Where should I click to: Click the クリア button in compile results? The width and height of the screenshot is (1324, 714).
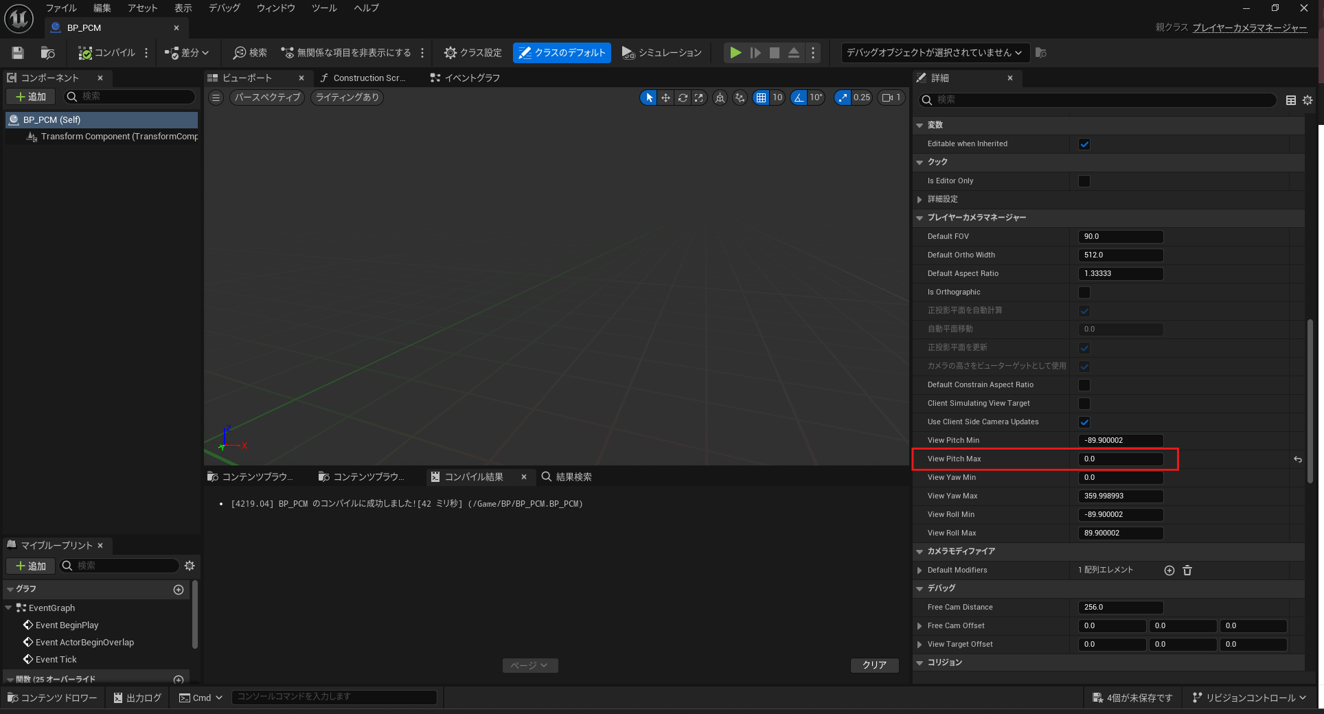874,665
